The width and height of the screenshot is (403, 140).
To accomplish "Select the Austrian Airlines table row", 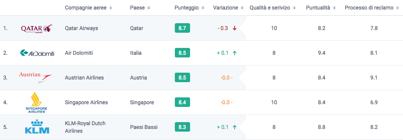I will pyautogui.click(x=201, y=78).
